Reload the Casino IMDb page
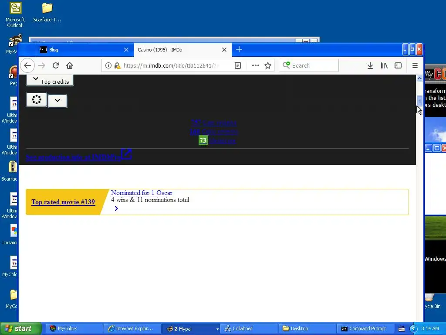 (x=56, y=65)
